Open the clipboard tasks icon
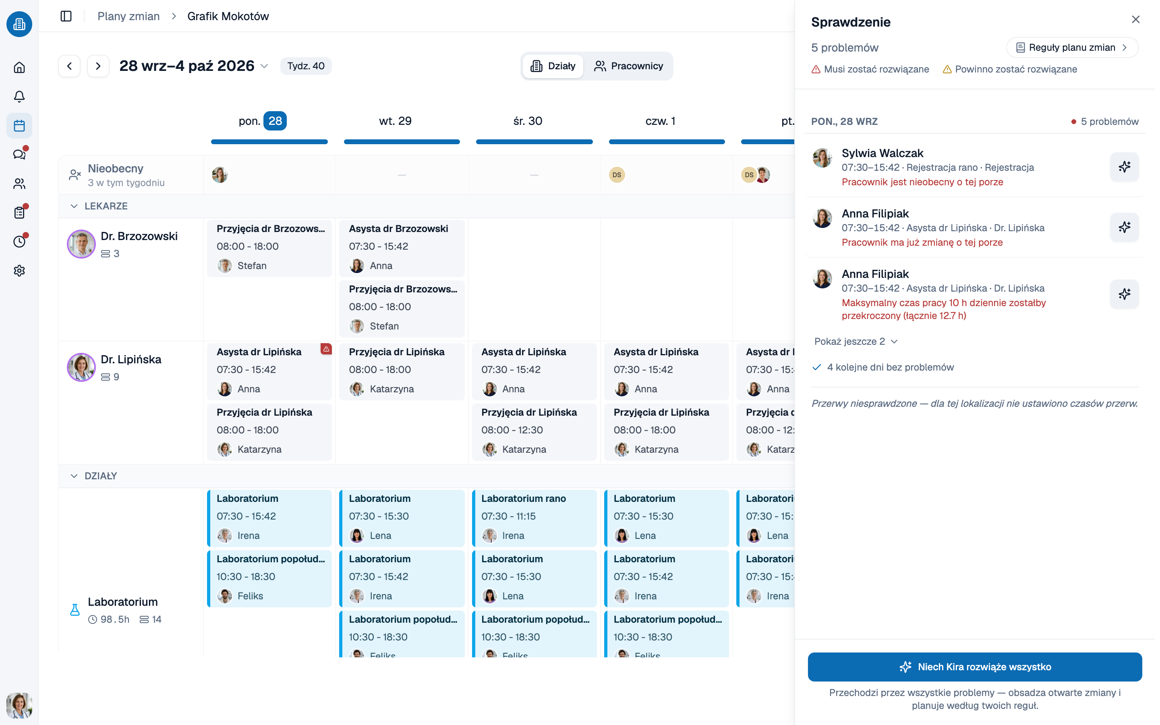This screenshot has width=1160, height=725. tap(19, 212)
